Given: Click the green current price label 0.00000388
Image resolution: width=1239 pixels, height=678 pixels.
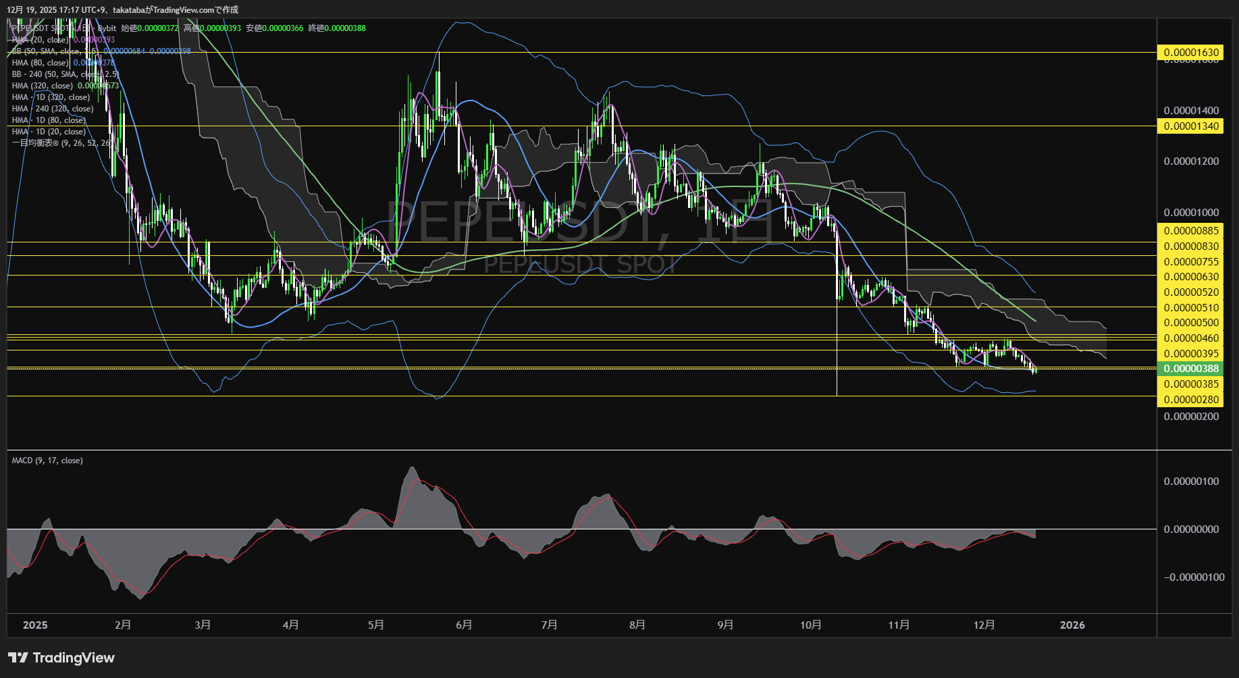Looking at the screenshot, I should click(1191, 369).
